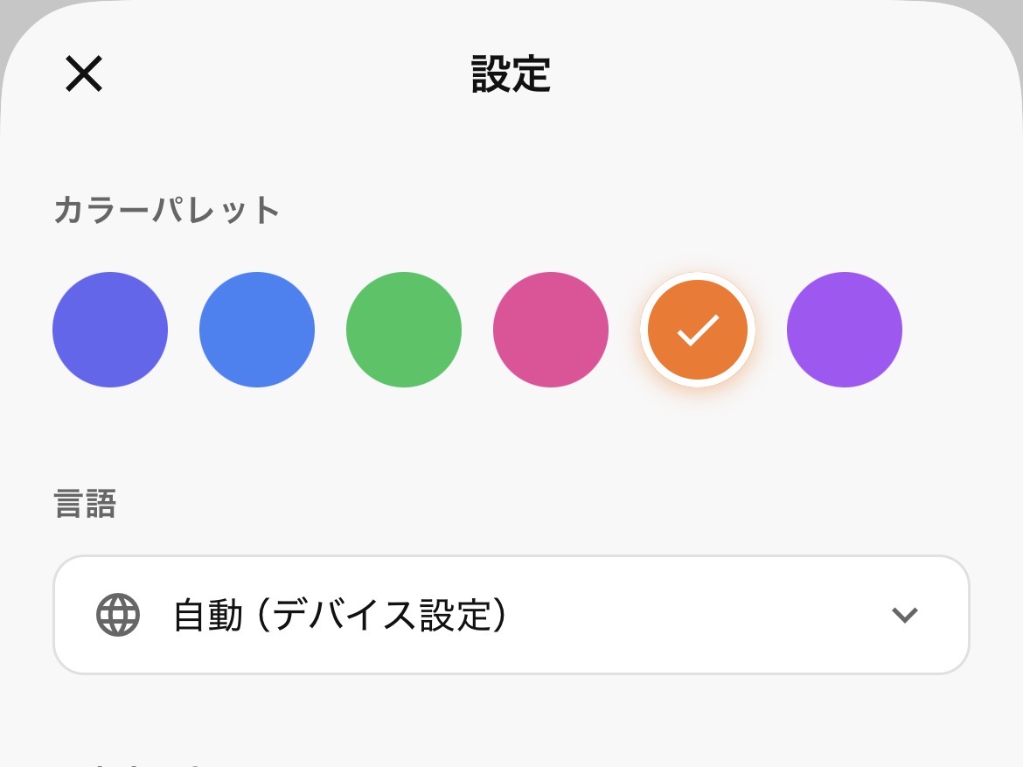Click the X icon to close settings

tap(84, 73)
